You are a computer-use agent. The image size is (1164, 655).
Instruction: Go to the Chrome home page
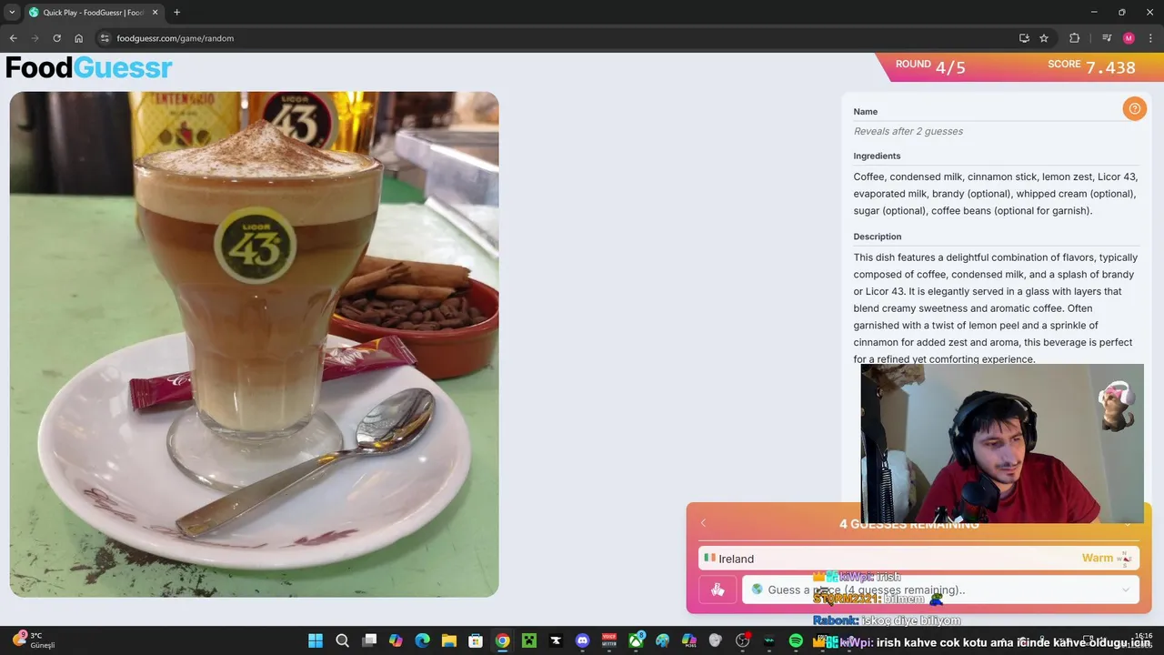click(78, 38)
